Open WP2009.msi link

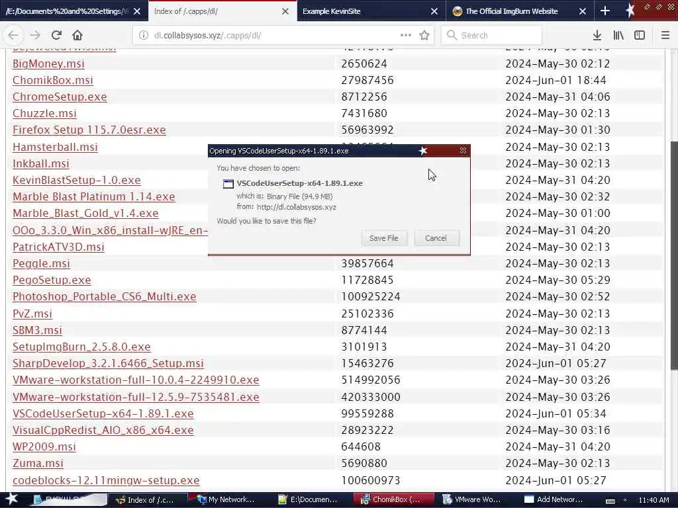[x=44, y=446]
